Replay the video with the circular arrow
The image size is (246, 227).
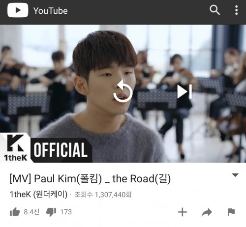coord(123,91)
